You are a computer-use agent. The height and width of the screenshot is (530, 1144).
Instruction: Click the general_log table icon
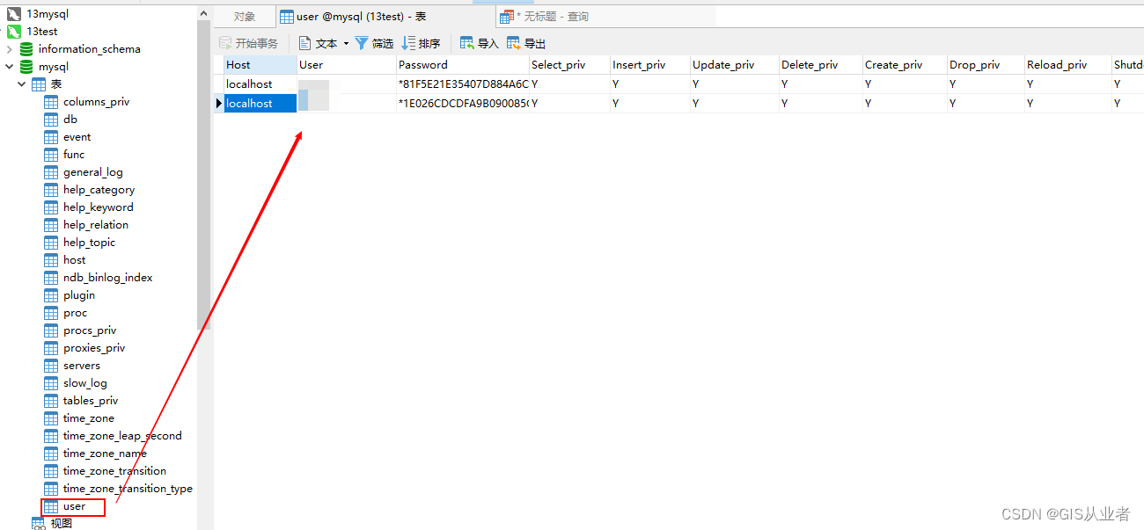click(51, 172)
